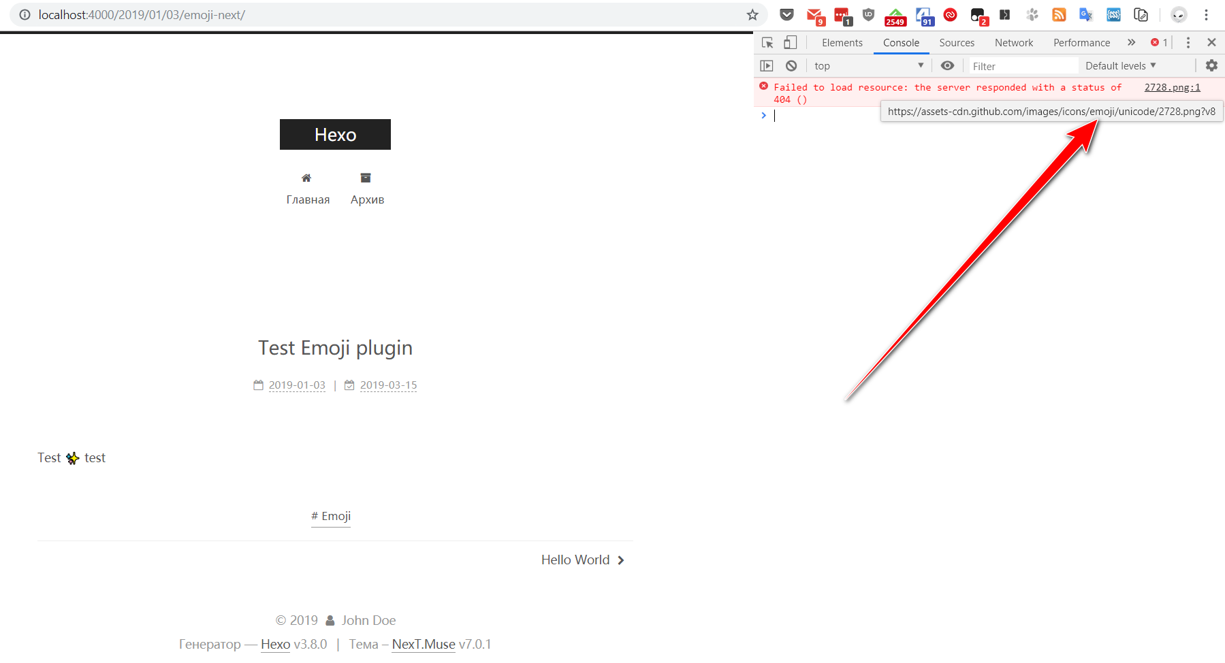Image resolution: width=1225 pixels, height=663 pixels.
Task: Open the uBlock Origin shield extension
Action: coord(868,14)
